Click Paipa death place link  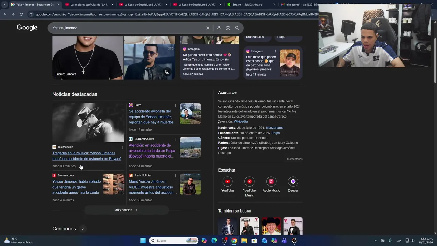click(x=276, y=133)
